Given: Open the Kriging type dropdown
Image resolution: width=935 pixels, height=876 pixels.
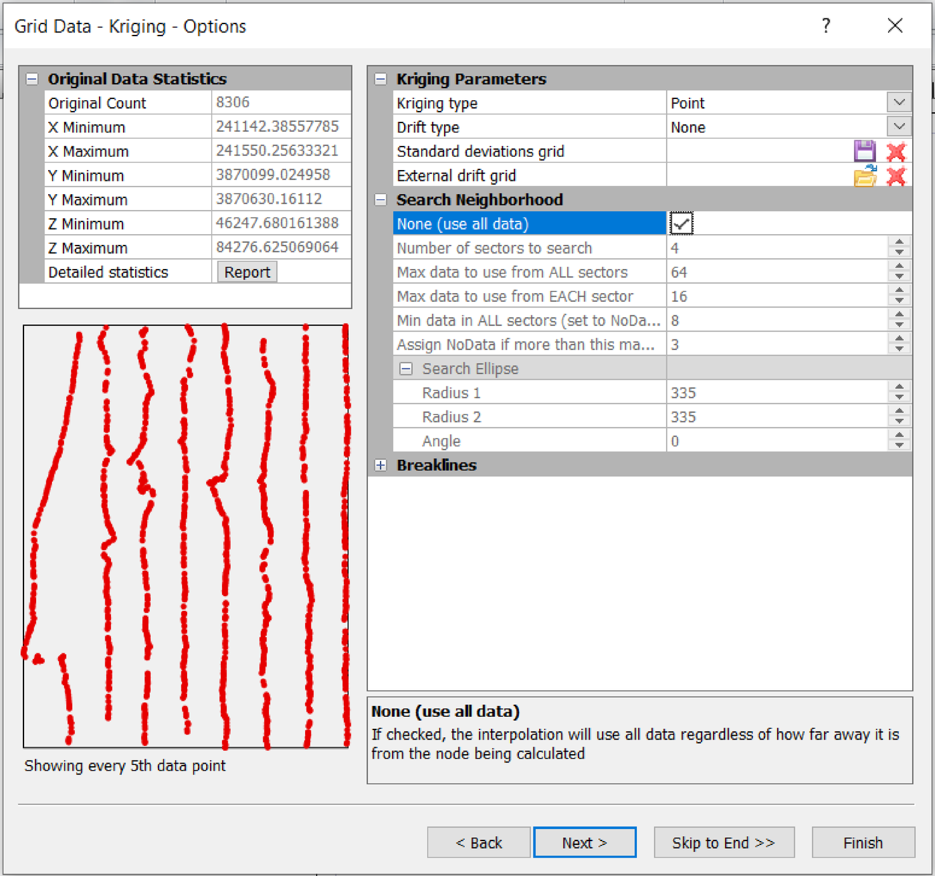Looking at the screenshot, I should pyautogui.click(x=899, y=103).
